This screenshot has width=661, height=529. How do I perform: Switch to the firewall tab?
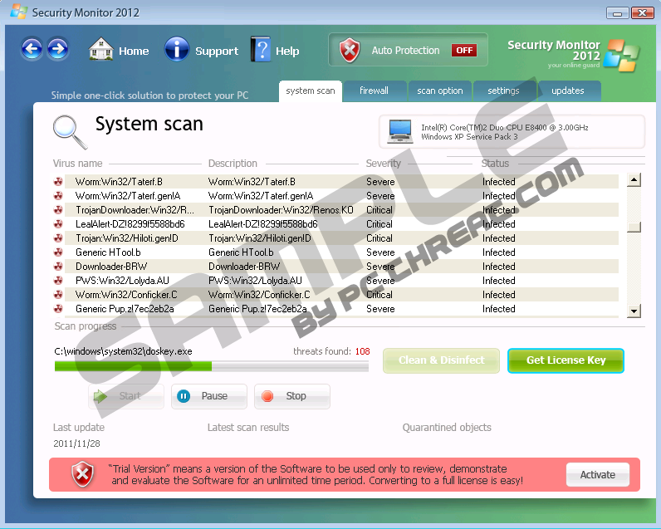375,91
